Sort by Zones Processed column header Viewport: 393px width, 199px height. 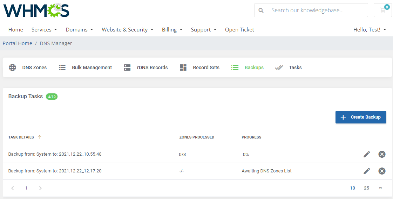197,137
